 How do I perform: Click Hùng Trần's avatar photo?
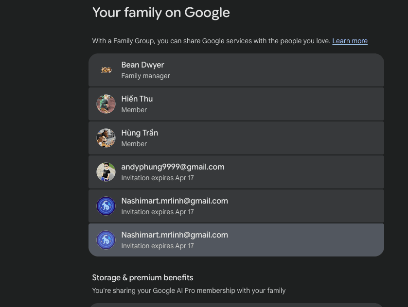(106, 138)
